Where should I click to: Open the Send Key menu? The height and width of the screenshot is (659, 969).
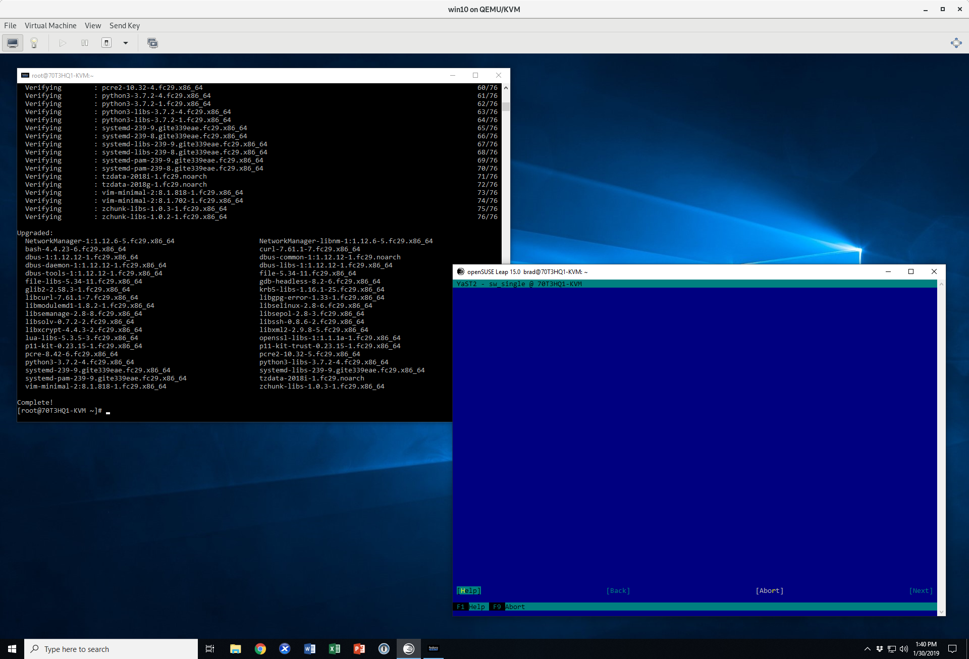[125, 26]
